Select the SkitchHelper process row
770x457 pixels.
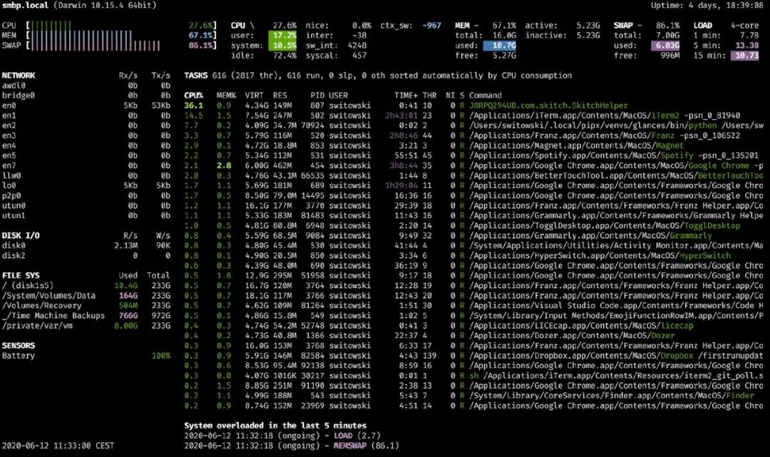pos(474,106)
